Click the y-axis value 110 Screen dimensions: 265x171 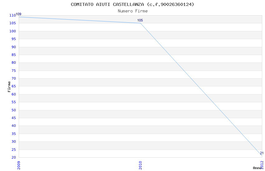click(12, 15)
